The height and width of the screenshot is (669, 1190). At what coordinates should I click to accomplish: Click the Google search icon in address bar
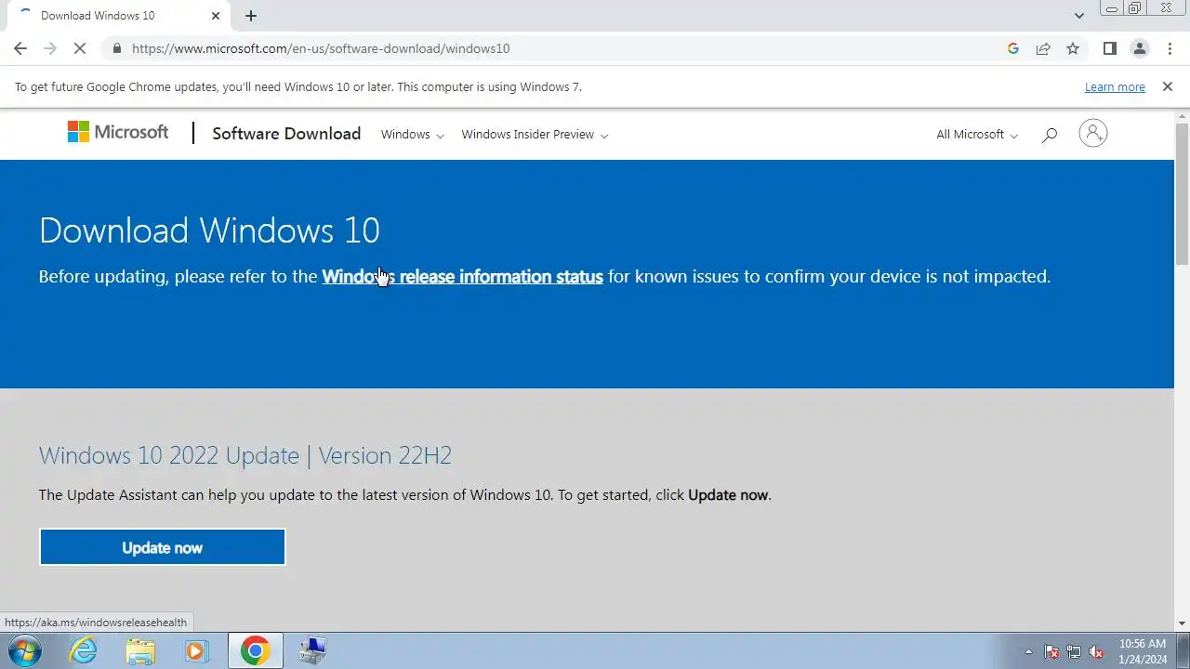(x=1013, y=48)
